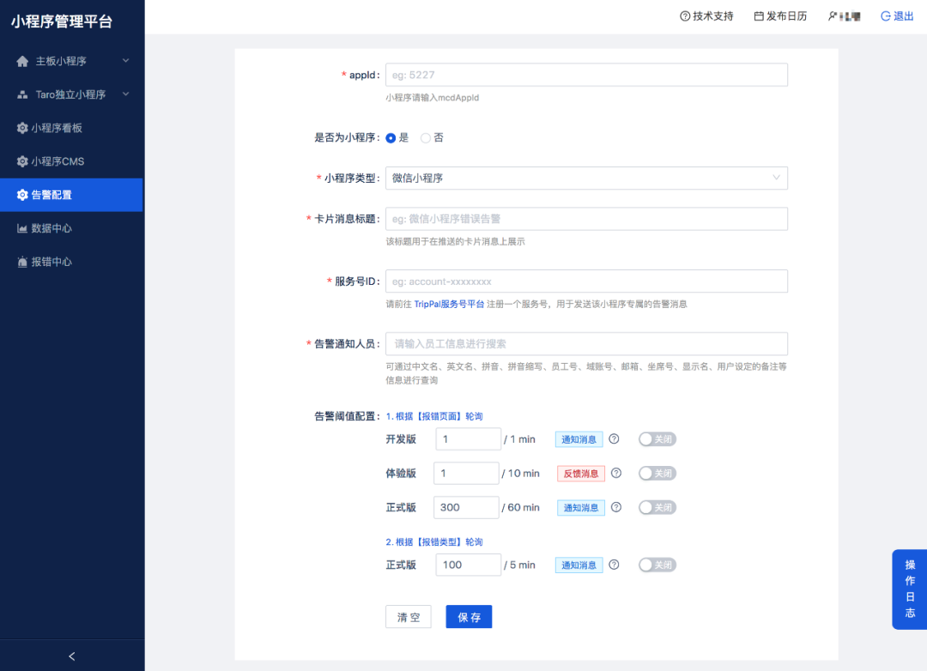Screen dimensions: 927x671
Task: Click the chart icon for 数据中心
Action: point(22,228)
